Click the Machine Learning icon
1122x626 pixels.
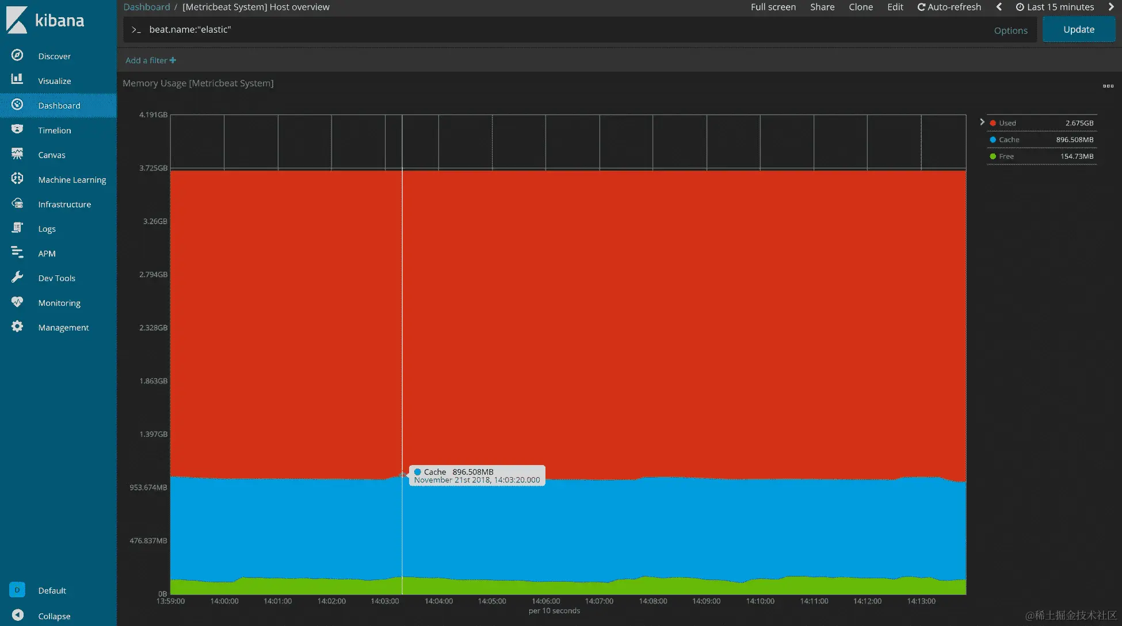tap(17, 179)
